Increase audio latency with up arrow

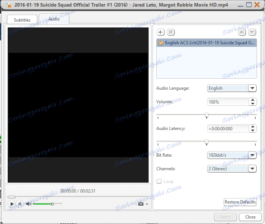[253, 127]
